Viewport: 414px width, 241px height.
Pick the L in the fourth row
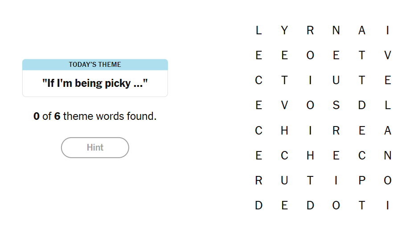click(x=388, y=106)
